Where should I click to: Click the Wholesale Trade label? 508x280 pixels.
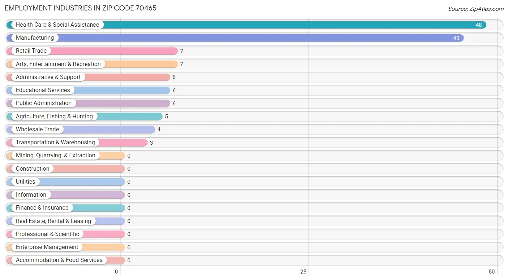click(37, 129)
